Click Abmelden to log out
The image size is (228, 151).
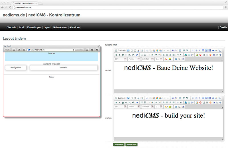coord(74,27)
